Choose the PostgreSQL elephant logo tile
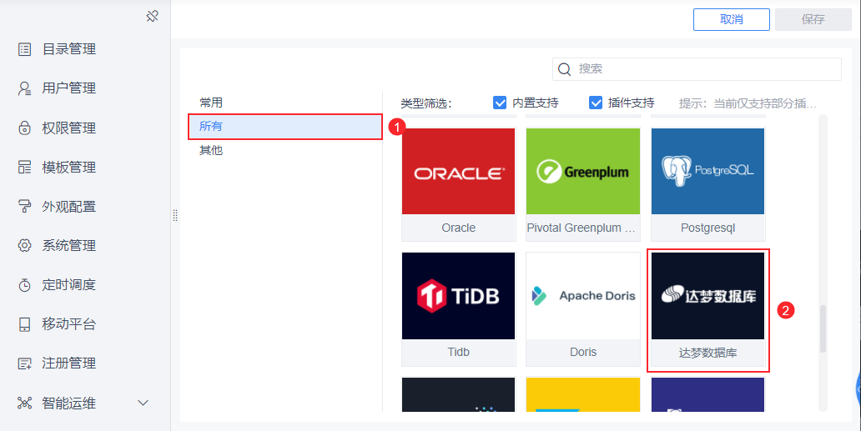861x431 pixels. [707, 171]
